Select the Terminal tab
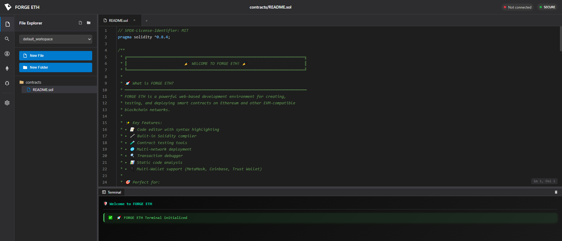562x241 pixels. tap(112, 192)
